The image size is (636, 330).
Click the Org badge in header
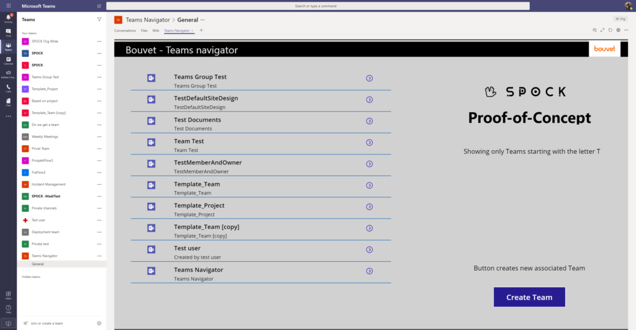point(620,19)
